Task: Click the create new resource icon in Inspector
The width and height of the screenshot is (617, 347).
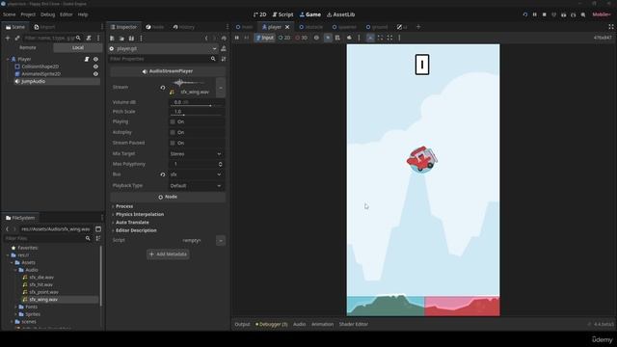Action: [x=112, y=39]
